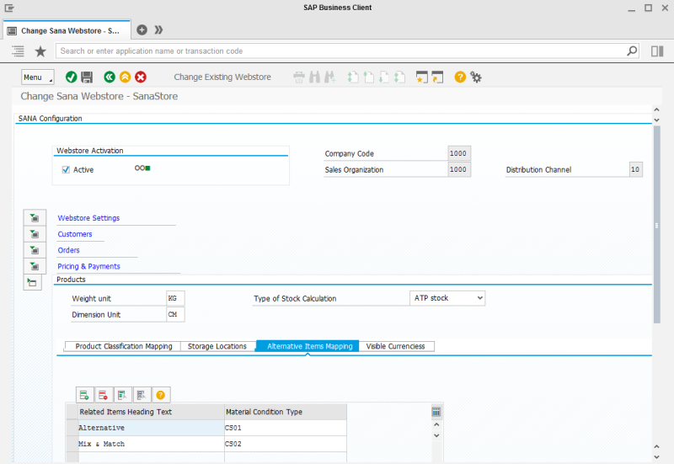
Task: Open the Customers link
Action: (75, 234)
